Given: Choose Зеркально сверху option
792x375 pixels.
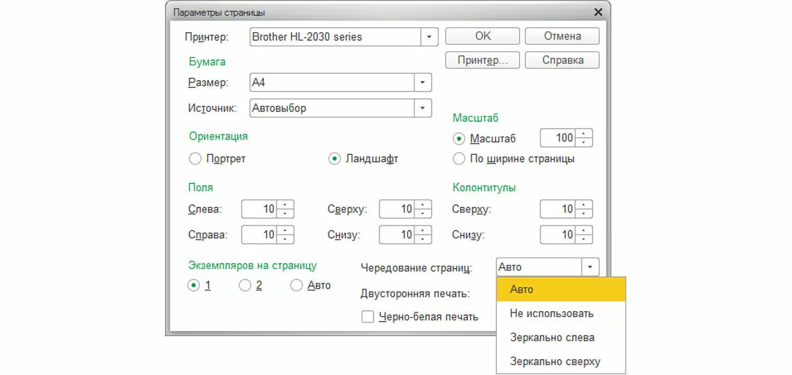Looking at the screenshot, I should pos(560,362).
